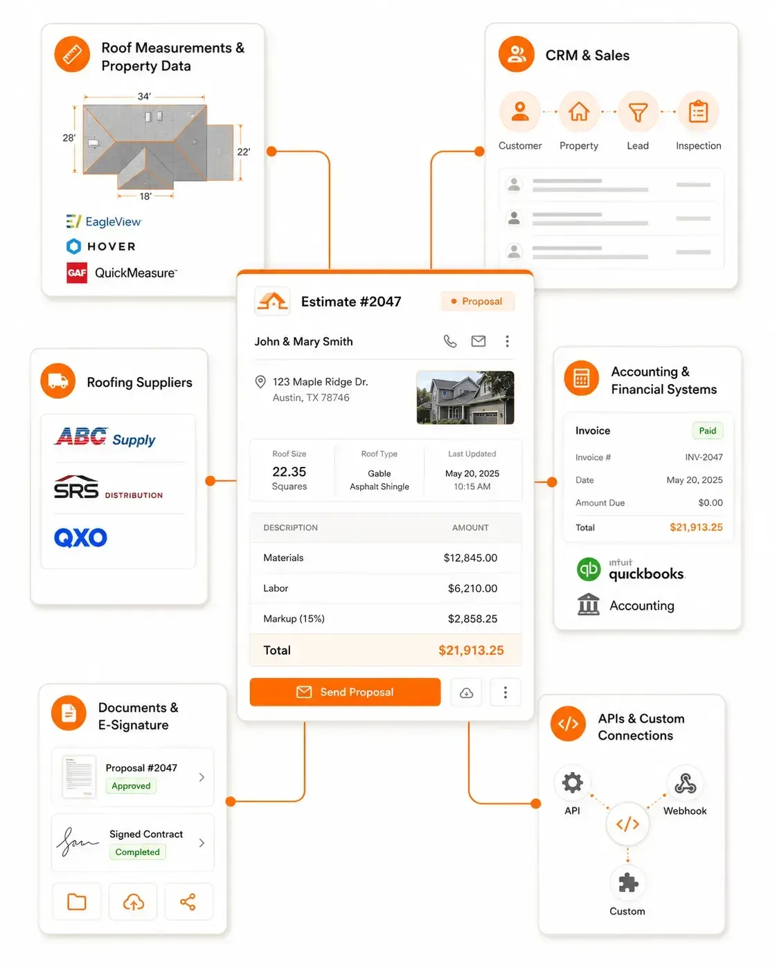Click the Webhook icon
This screenshot has height=970, width=777.
pos(685,783)
